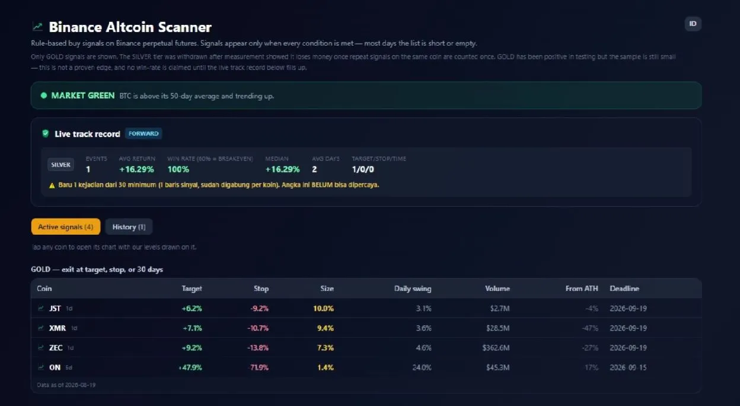Image resolution: width=740 pixels, height=406 pixels.
Task: Open the ON coin chart
Action: tap(55, 367)
